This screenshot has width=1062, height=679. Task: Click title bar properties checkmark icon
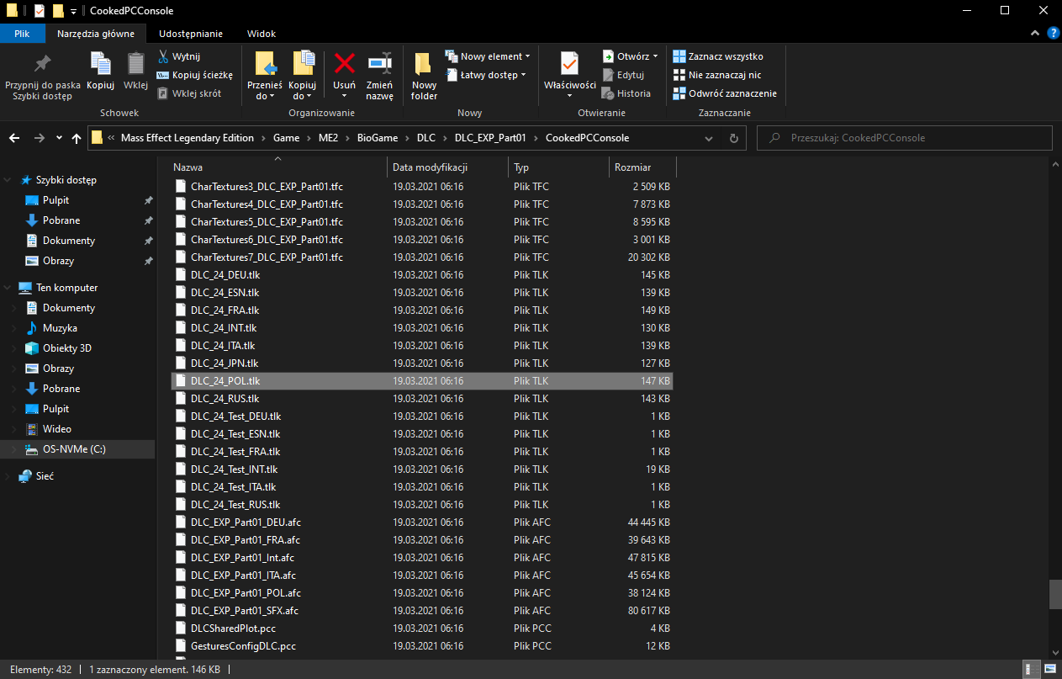(x=39, y=11)
